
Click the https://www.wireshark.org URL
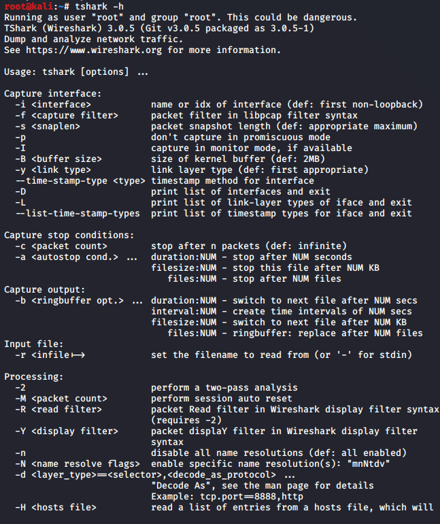[94, 50]
